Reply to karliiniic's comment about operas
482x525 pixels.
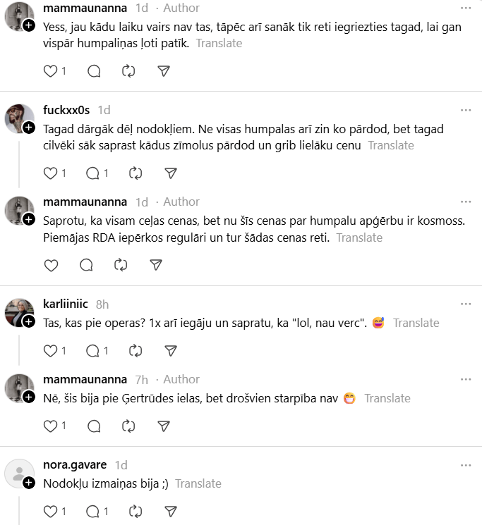click(x=93, y=350)
